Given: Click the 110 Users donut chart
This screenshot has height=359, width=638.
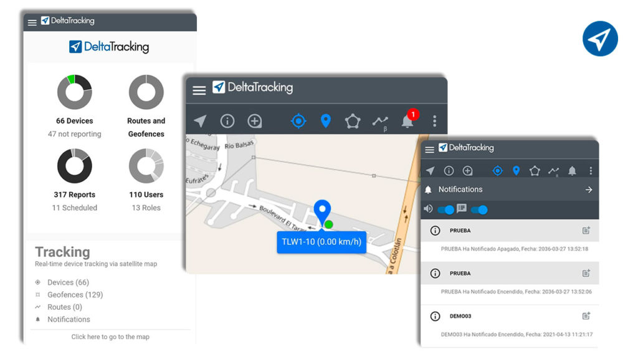Looking at the screenshot, I should [146, 166].
